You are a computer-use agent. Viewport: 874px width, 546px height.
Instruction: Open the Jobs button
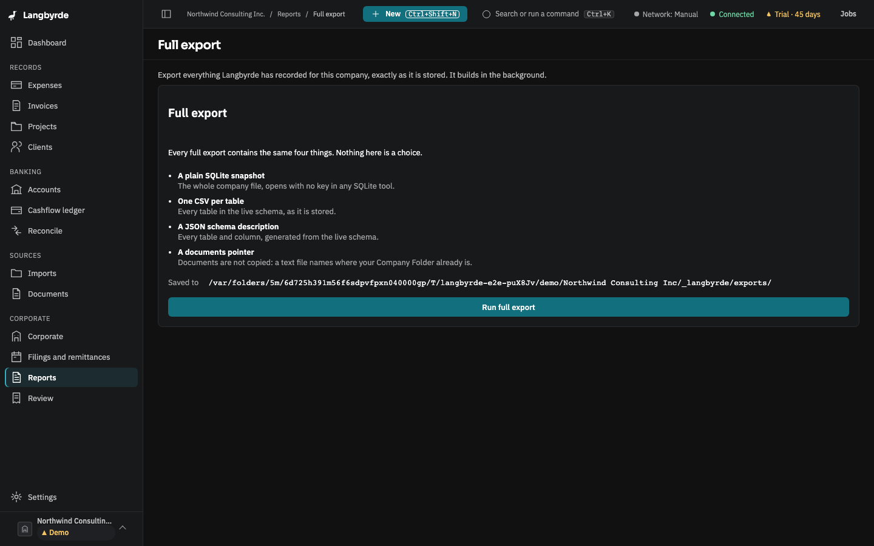pos(848,14)
